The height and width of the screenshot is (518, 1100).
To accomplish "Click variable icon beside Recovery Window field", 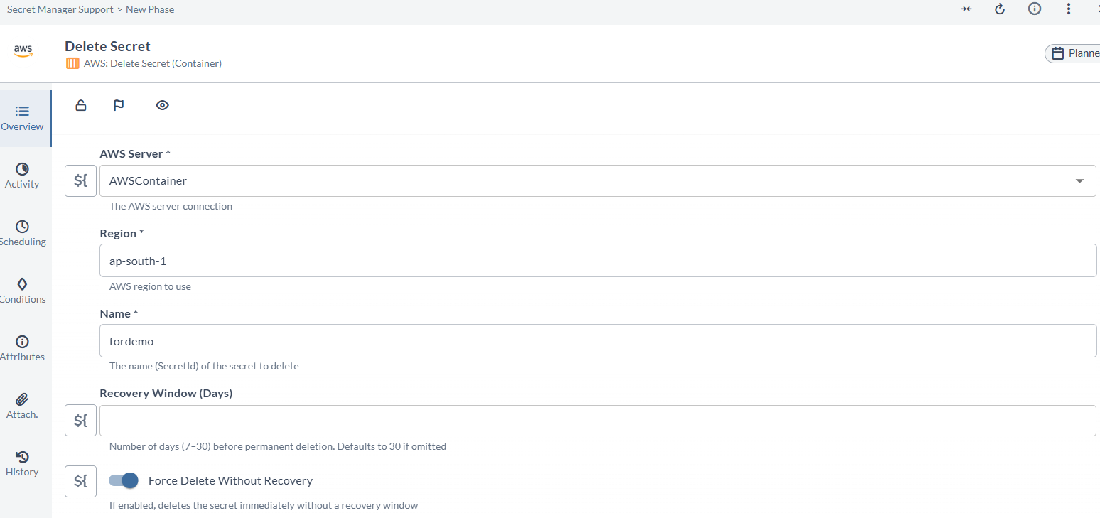I will tap(80, 421).
